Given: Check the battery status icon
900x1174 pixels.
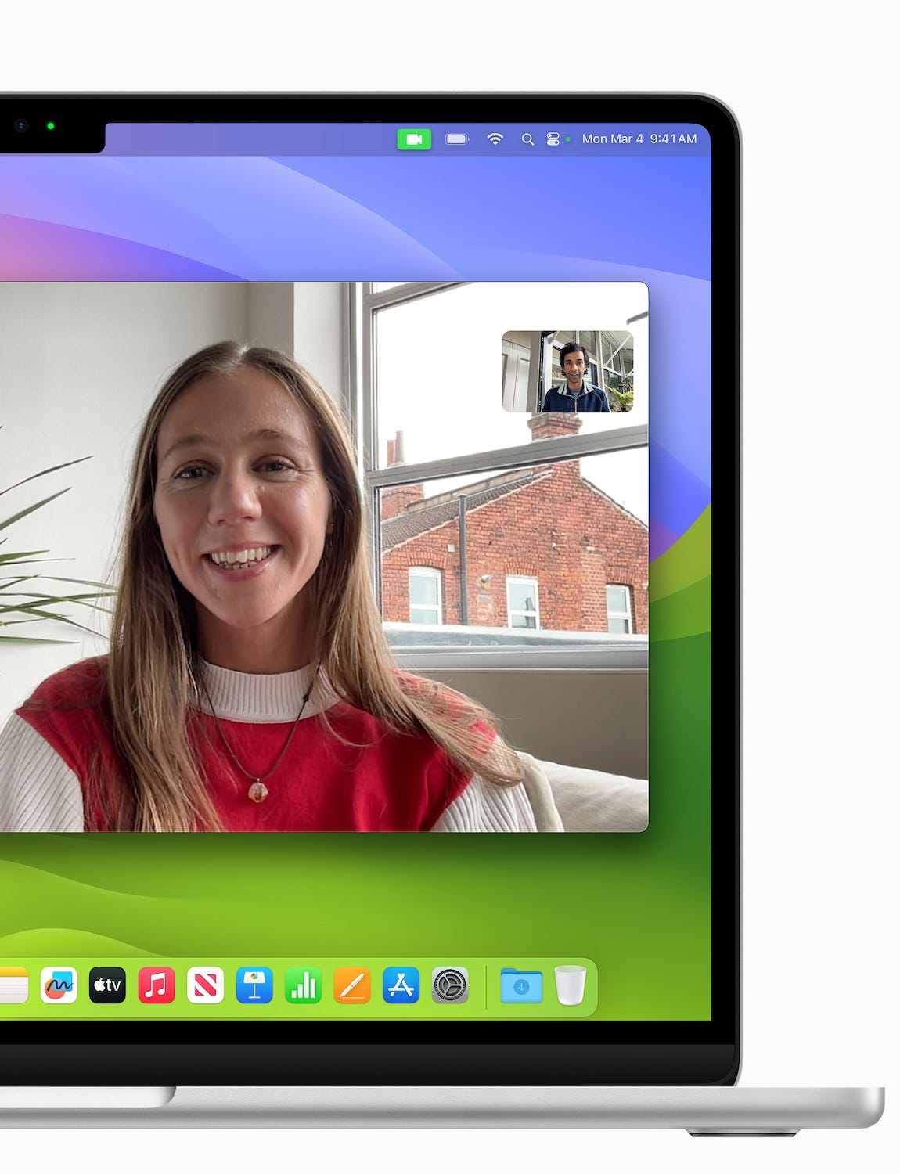Looking at the screenshot, I should [457, 139].
